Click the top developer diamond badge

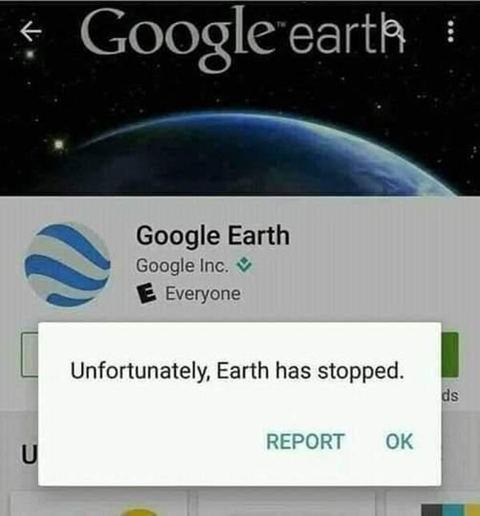(x=245, y=265)
